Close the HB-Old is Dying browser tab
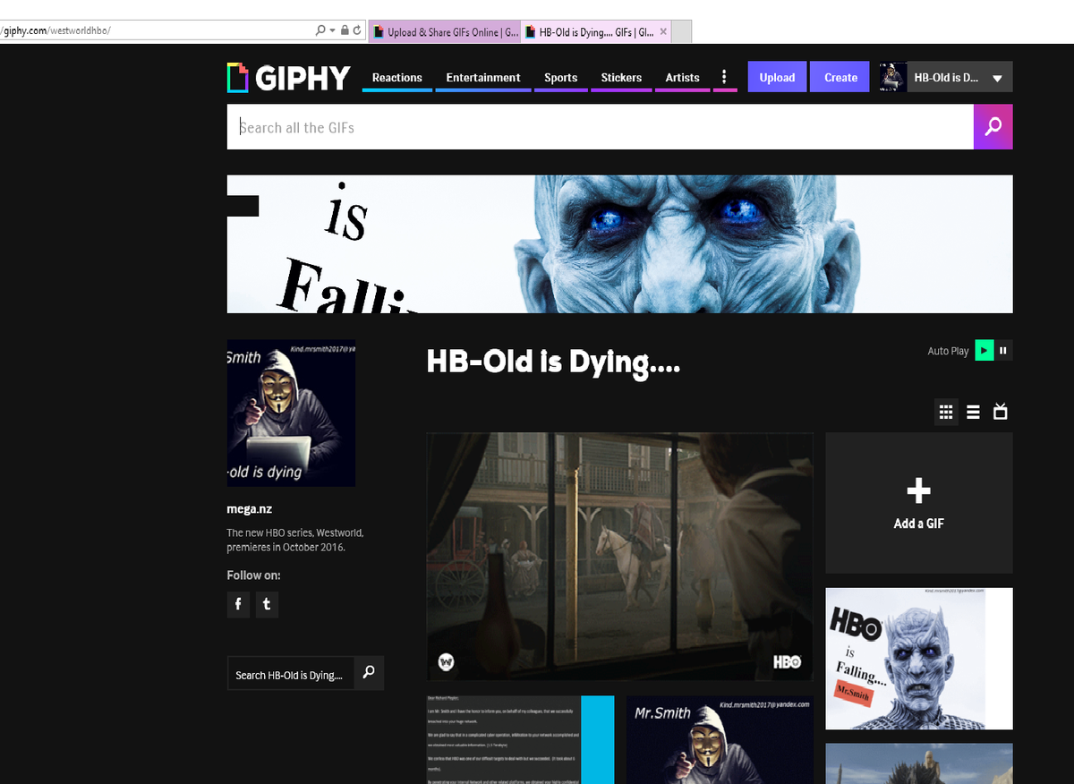Viewport: 1074px width, 784px height. (663, 31)
